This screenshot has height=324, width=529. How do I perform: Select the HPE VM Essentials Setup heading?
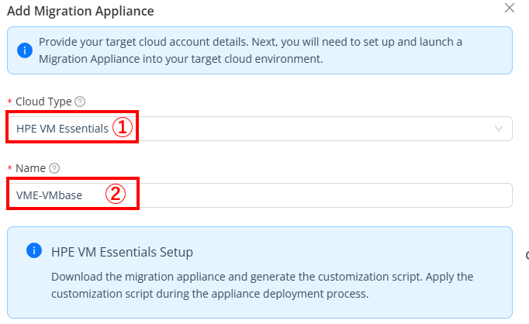[x=122, y=252]
